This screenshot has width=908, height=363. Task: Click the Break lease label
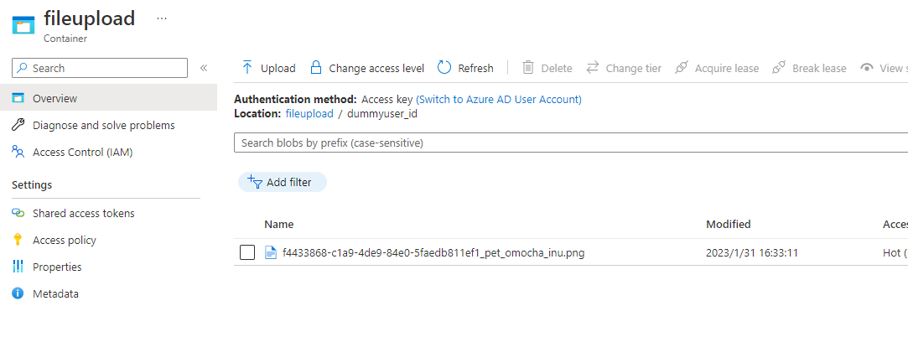pyautogui.click(x=819, y=68)
